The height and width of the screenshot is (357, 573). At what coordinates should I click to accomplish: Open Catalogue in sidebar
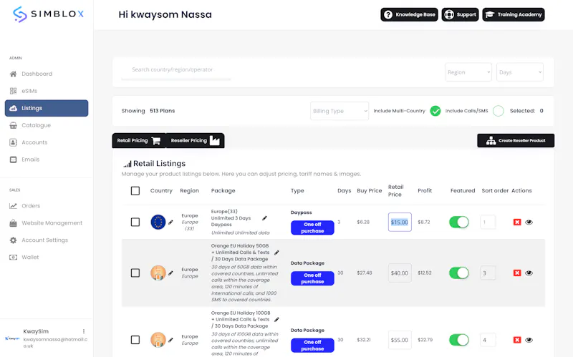pyautogui.click(x=37, y=125)
